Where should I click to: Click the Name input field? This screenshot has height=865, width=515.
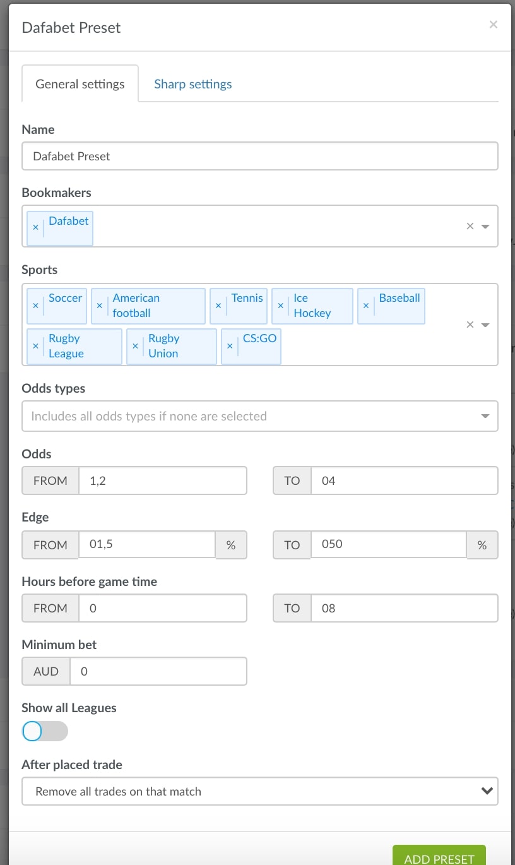260,156
